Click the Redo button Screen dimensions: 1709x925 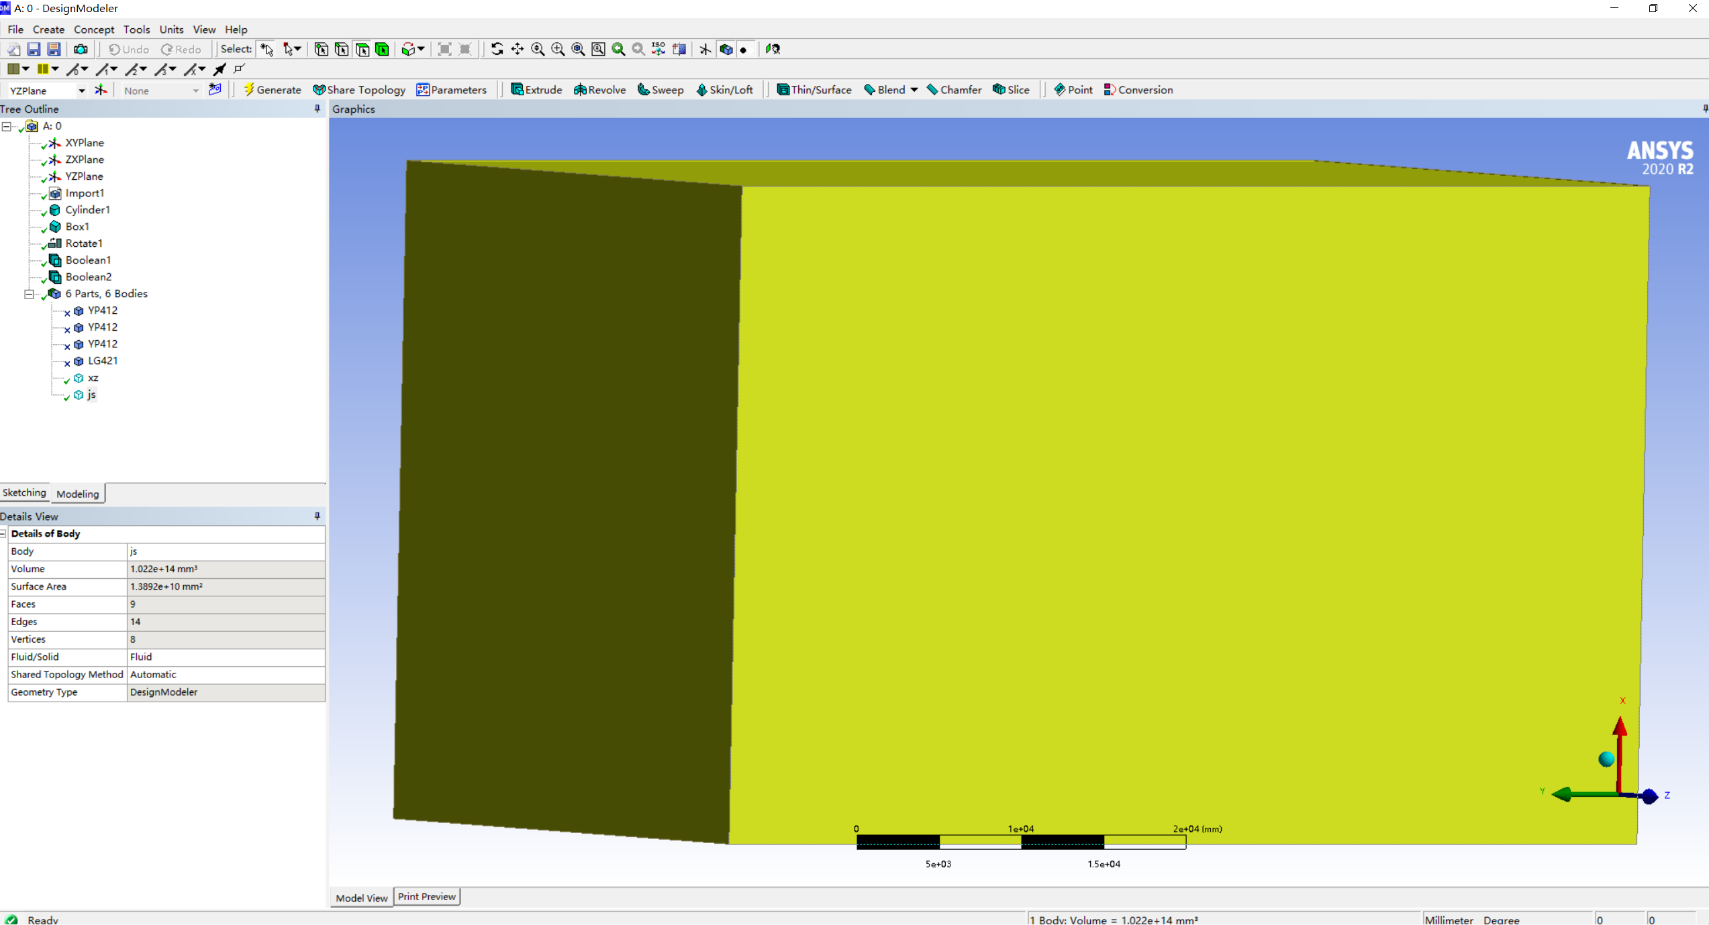[181, 49]
